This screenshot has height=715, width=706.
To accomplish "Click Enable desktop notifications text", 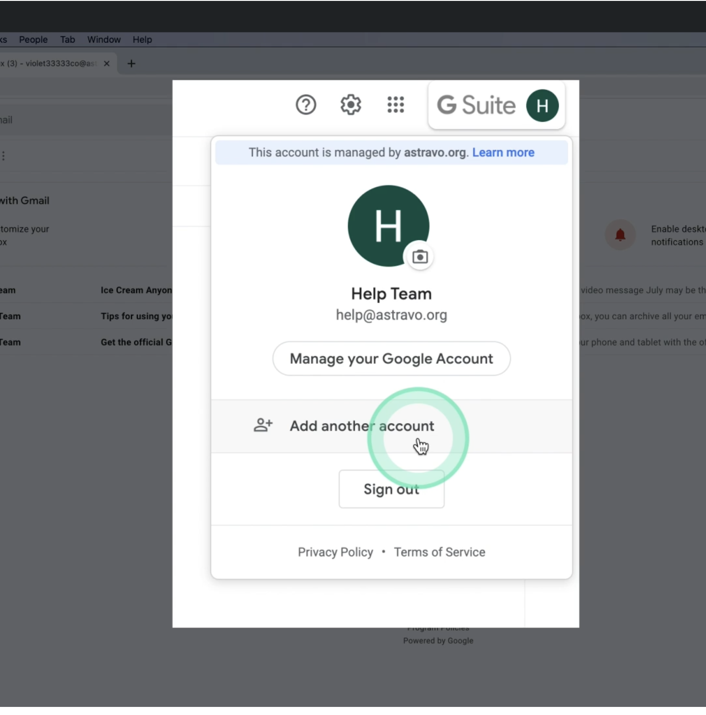I will [678, 235].
